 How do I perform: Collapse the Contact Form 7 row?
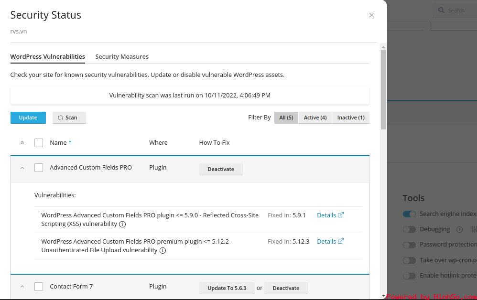pyautogui.click(x=22, y=287)
